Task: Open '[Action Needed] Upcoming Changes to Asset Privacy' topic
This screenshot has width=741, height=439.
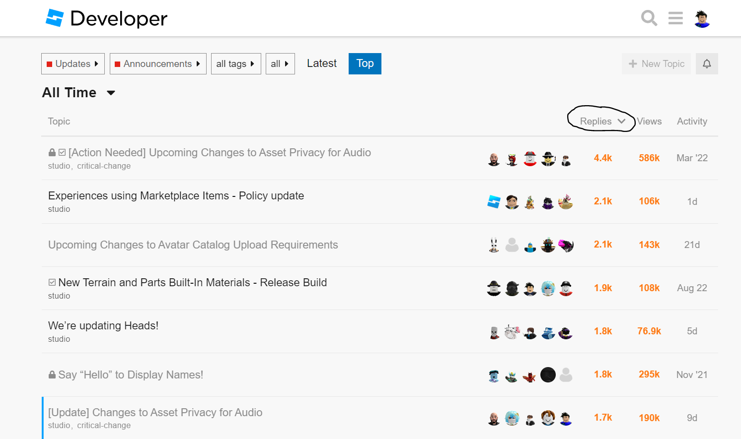Action: pyautogui.click(x=220, y=152)
